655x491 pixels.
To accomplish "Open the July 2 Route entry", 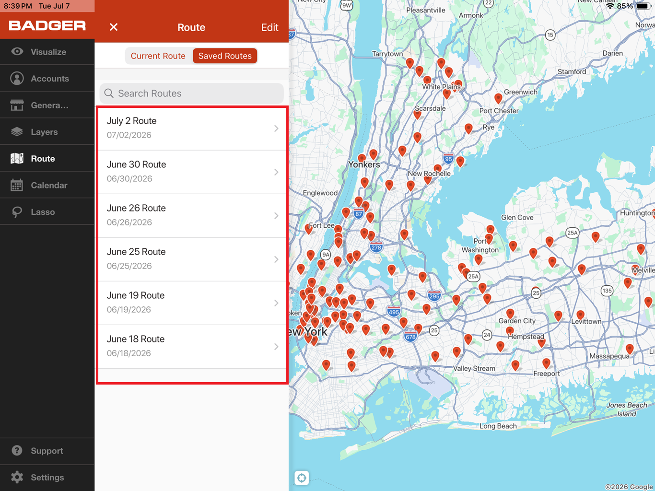I will pos(192,129).
